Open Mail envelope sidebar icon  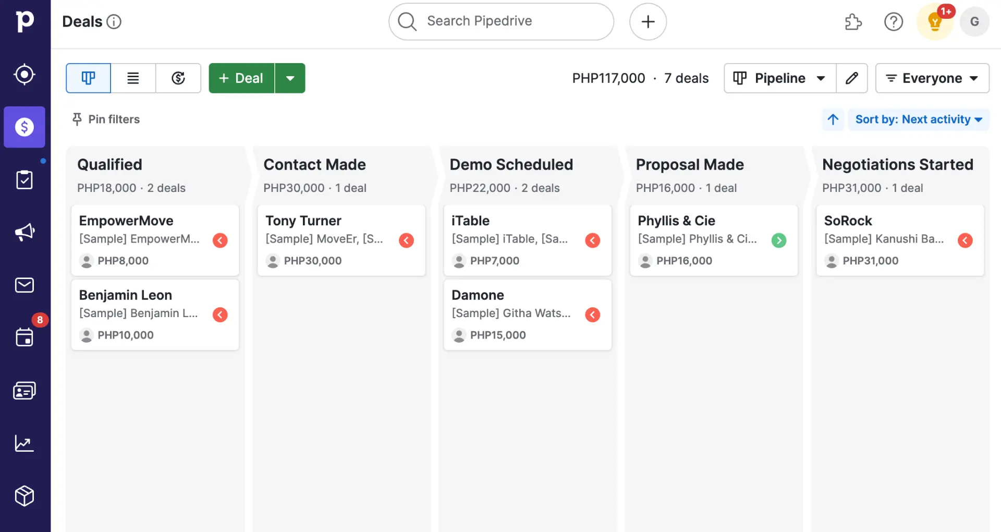pos(25,285)
